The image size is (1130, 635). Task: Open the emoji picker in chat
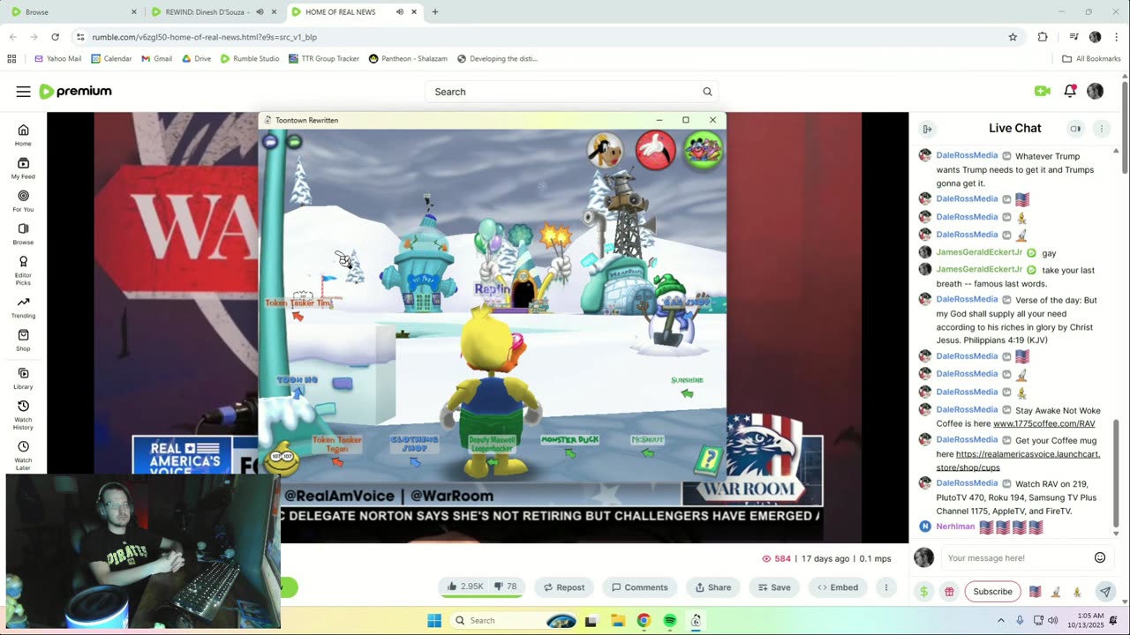coord(1100,557)
